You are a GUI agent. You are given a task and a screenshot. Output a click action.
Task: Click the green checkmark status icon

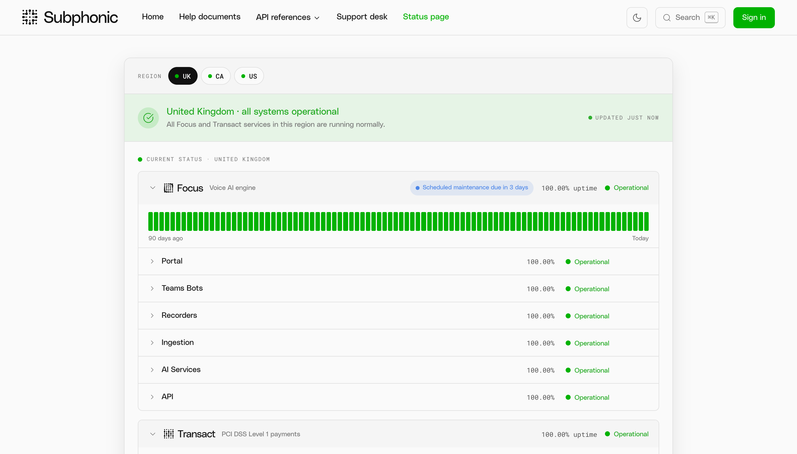(x=148, y=118)
